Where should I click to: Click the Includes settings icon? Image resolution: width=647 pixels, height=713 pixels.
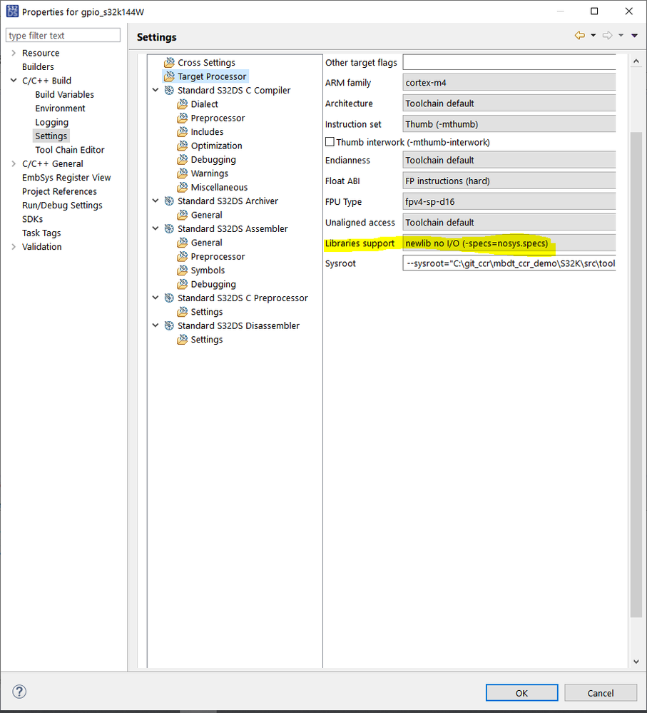[182, 132]
